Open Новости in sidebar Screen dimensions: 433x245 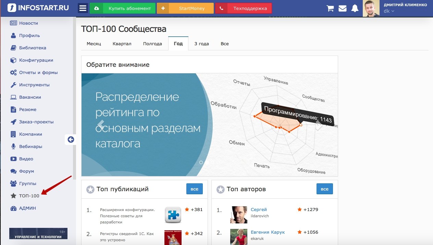coord(28,23)
